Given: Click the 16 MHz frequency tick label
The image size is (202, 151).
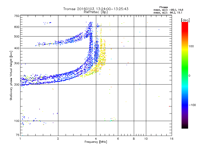Looking at the screenshot, I should pos(172,139).
